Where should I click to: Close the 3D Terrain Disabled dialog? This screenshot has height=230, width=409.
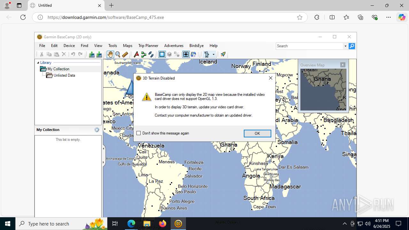(x=271, y=78)
